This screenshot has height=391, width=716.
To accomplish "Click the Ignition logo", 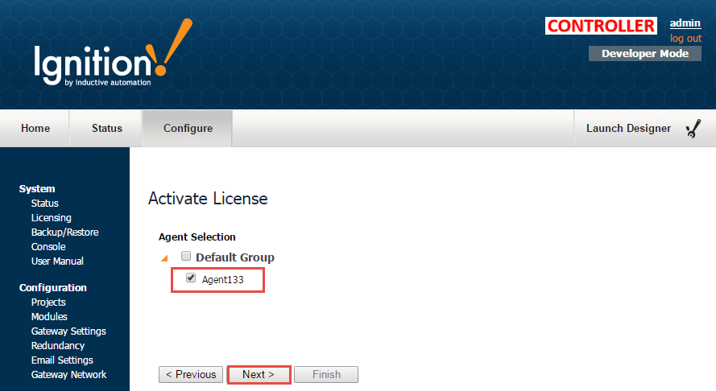I will pyautogui.click(x=114, y=53).
